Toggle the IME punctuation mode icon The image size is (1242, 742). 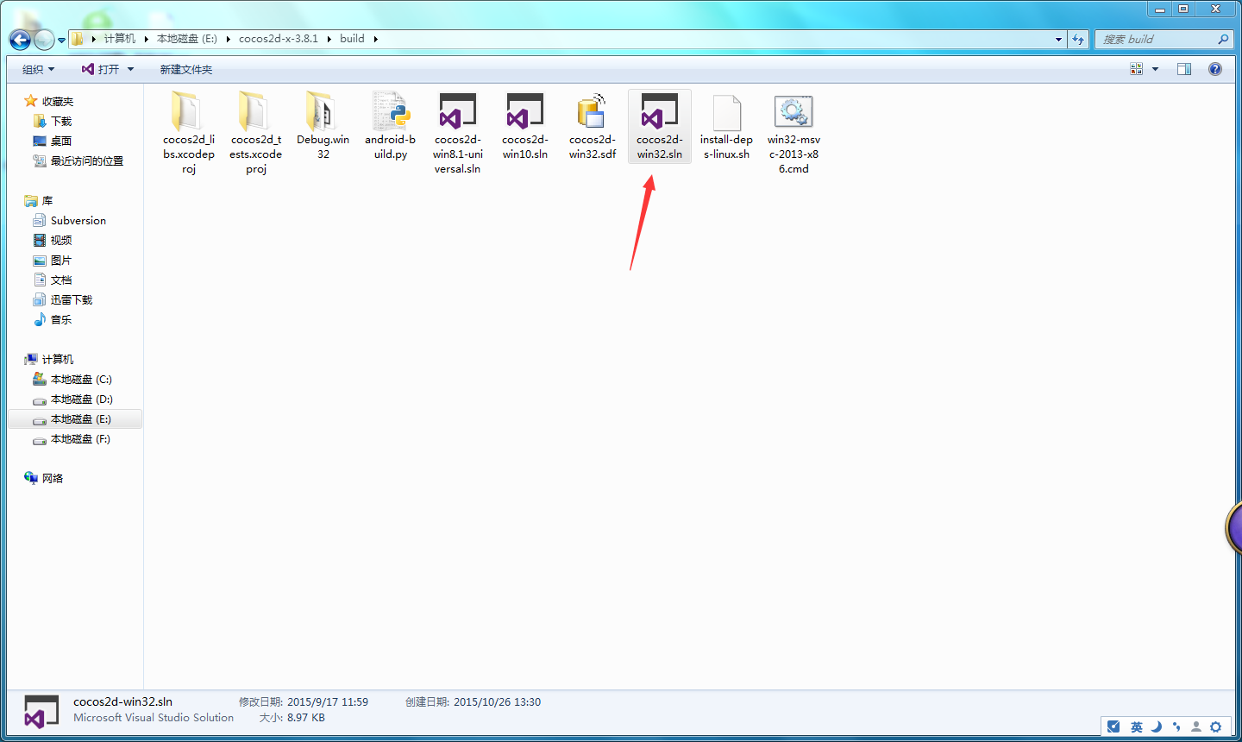(x=1176, y=726)
